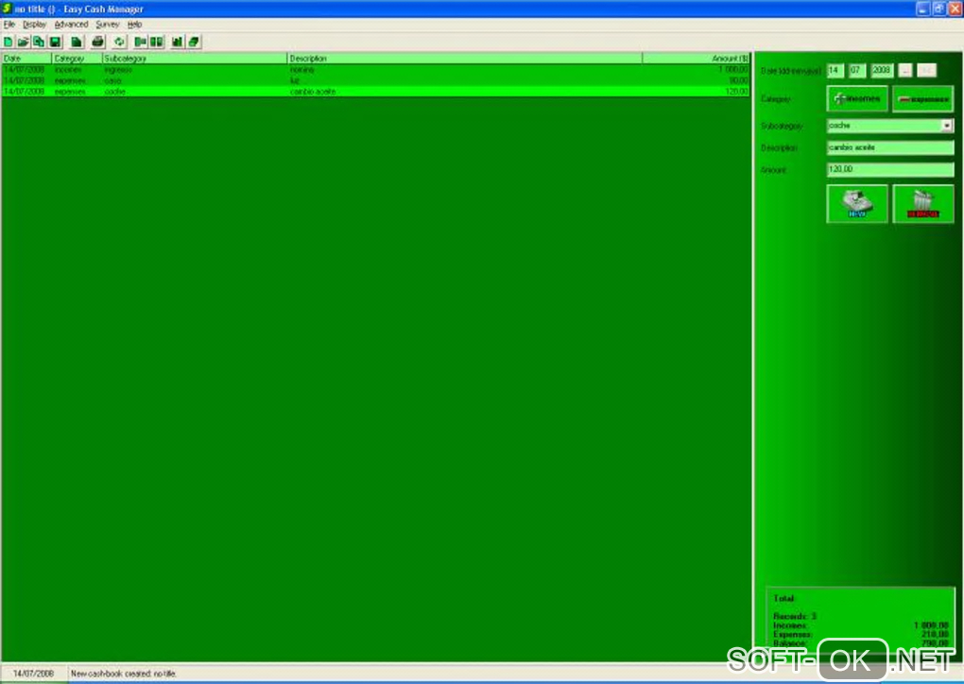Choose the incomes category button
The image size is (964, 684).
[857, 98]
